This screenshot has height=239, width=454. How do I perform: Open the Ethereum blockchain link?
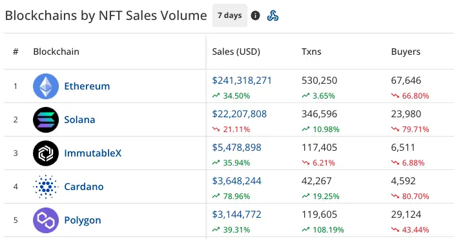tap(87, 86)
